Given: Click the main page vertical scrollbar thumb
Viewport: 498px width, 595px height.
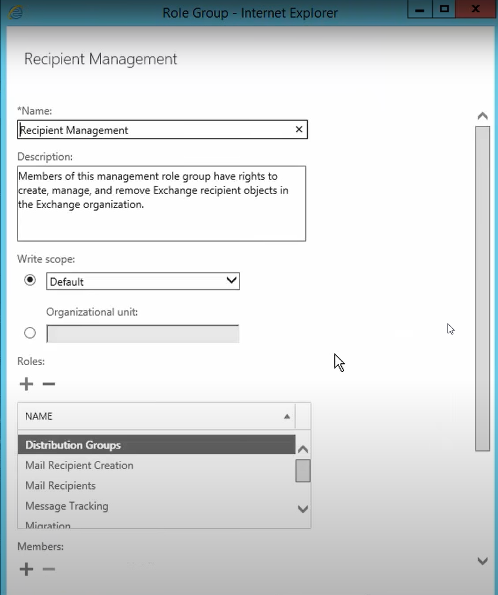Looking at the screenshot, I should (x=483, y=289).
